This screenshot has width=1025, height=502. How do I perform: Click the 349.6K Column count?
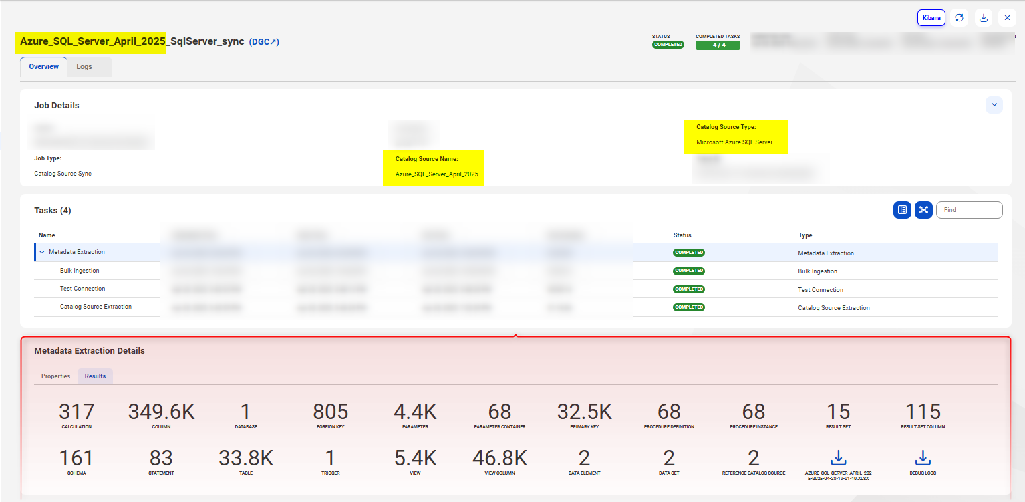point(162,412)
